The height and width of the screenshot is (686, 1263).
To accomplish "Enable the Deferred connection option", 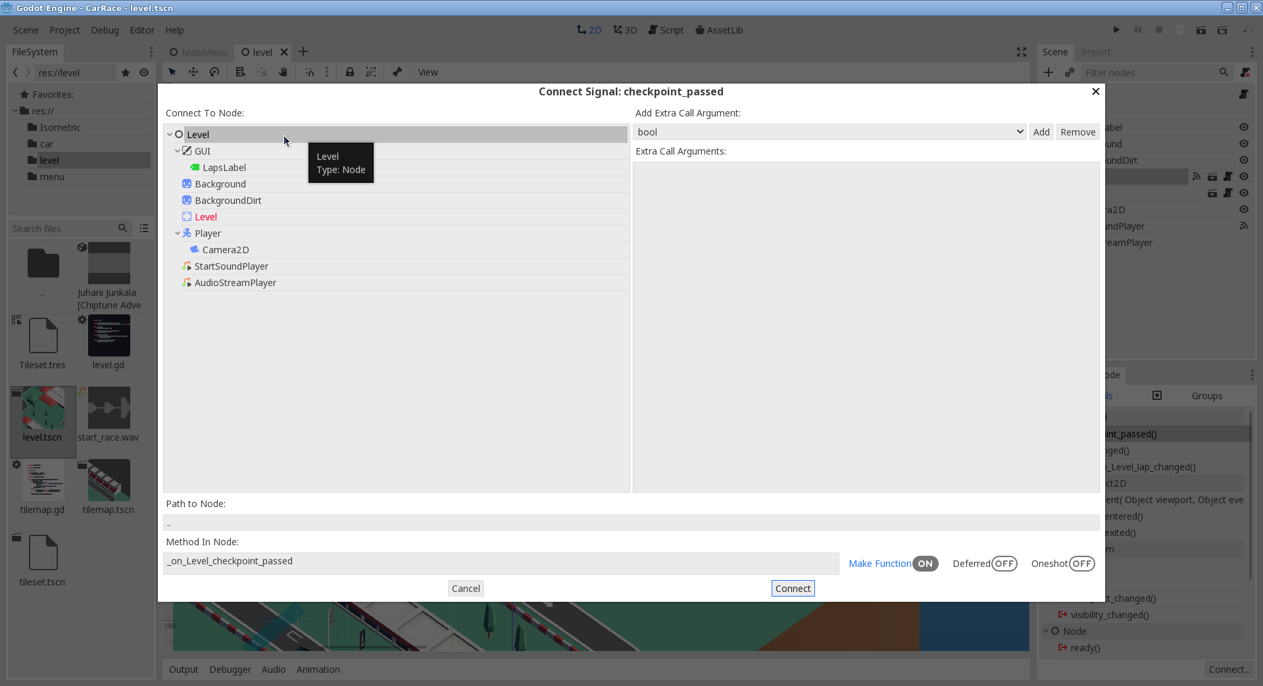I will (1004, 564).
